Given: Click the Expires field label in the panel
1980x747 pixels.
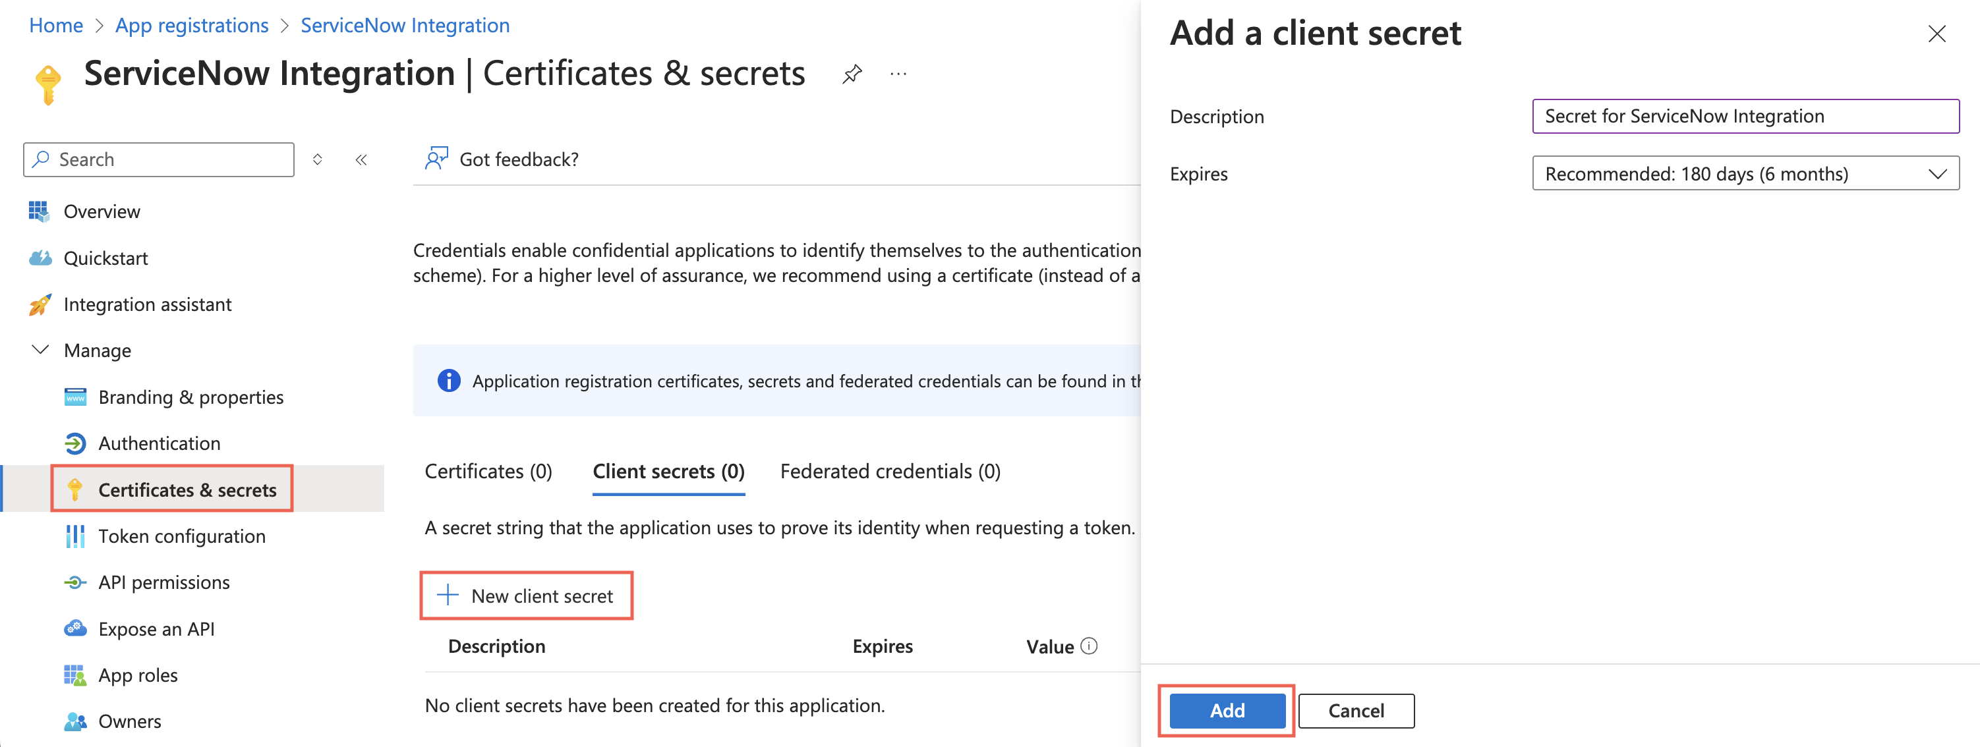Looking at the screenshot, I should pyautogui.click(x=1198, y=174).
